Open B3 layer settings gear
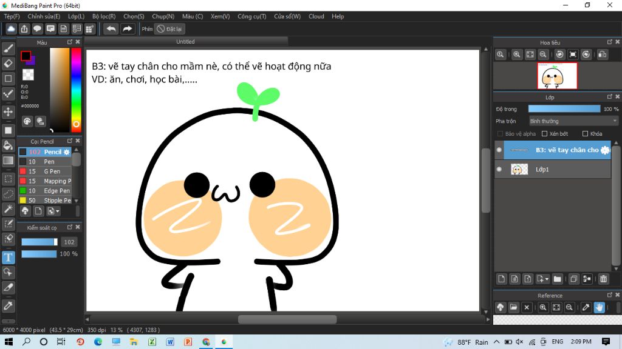The height and width of the screenshot is (349, 622). (x=605, y=150)
